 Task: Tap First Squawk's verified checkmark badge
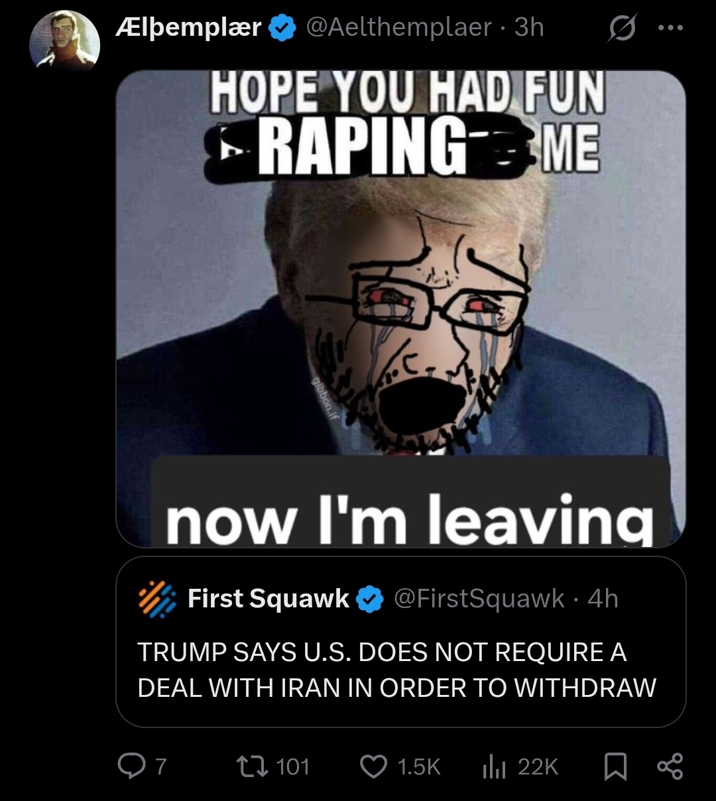[x=370, y=599]
